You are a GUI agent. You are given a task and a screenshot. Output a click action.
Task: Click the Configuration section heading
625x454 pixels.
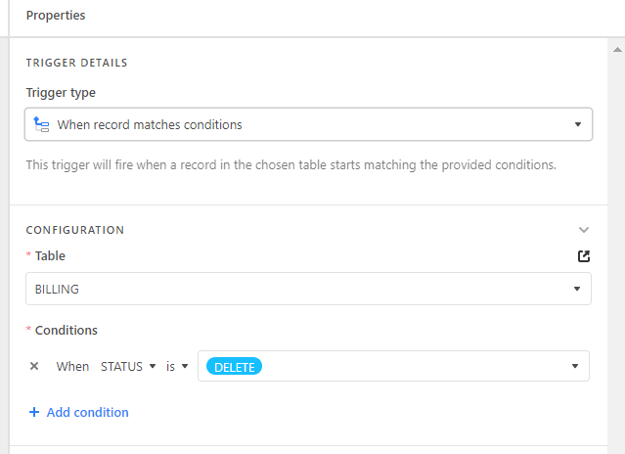coord(75,230)
